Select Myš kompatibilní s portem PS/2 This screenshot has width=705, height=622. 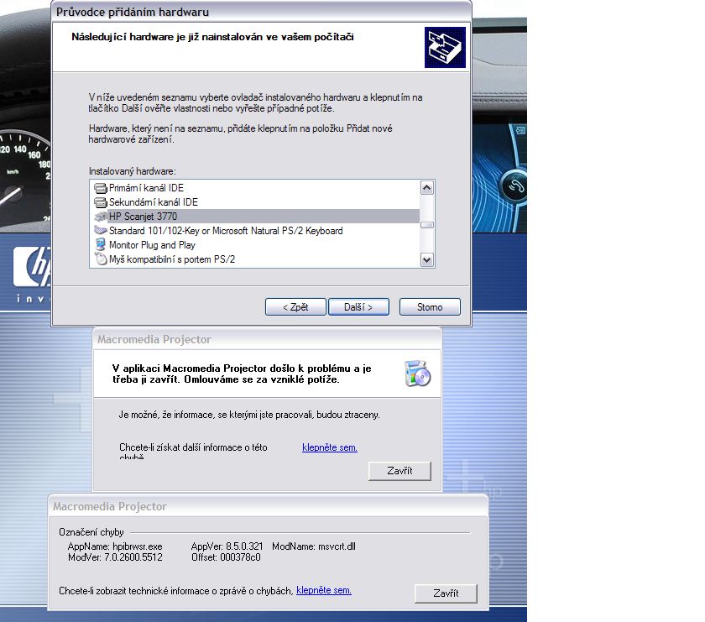point(256,259)
